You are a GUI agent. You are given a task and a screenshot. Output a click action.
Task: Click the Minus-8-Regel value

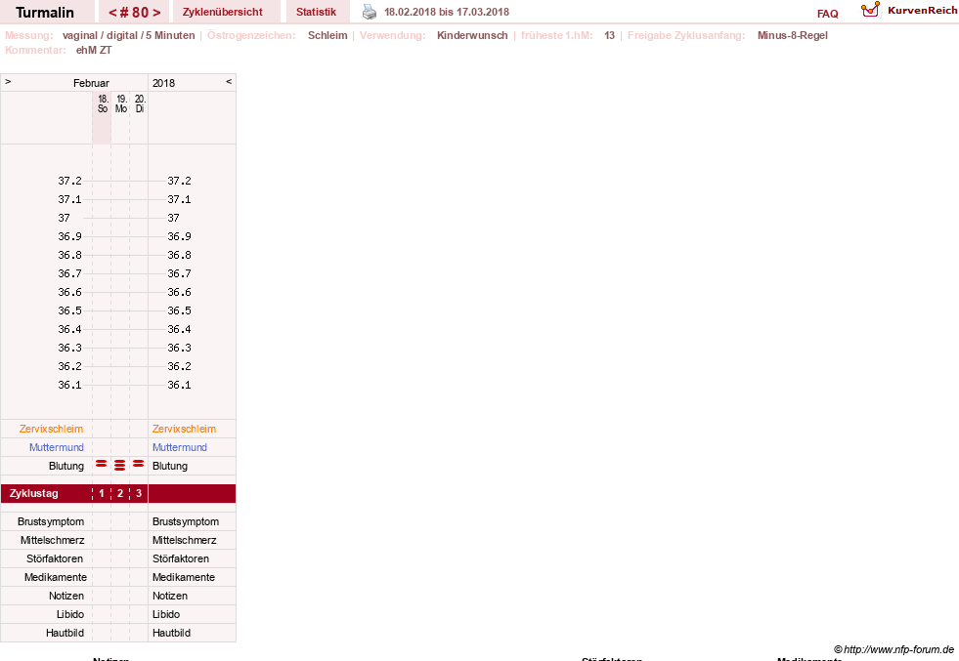793,35
